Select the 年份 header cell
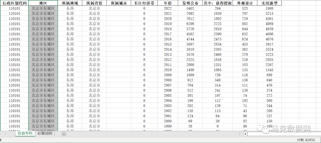321x143 pixels. [x=168, y=3]
